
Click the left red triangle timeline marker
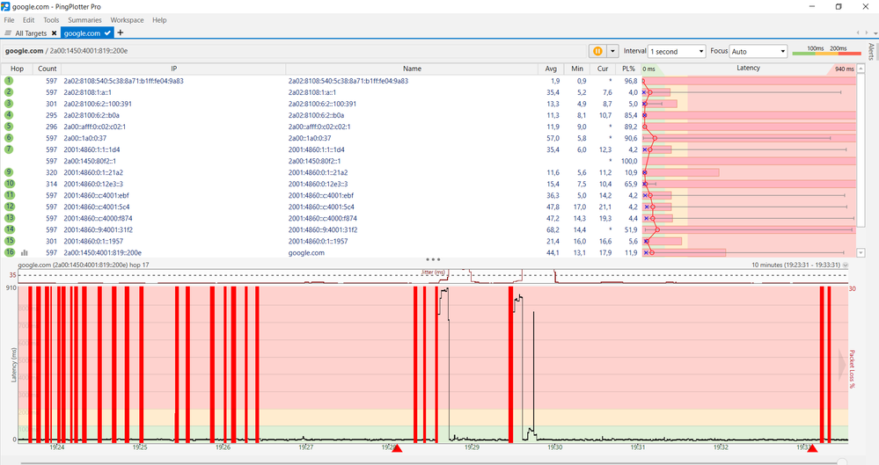[x=397, y=448]
